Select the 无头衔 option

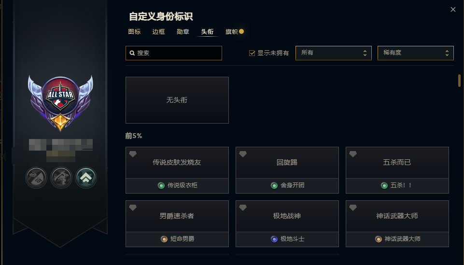(x=177, y=100)
